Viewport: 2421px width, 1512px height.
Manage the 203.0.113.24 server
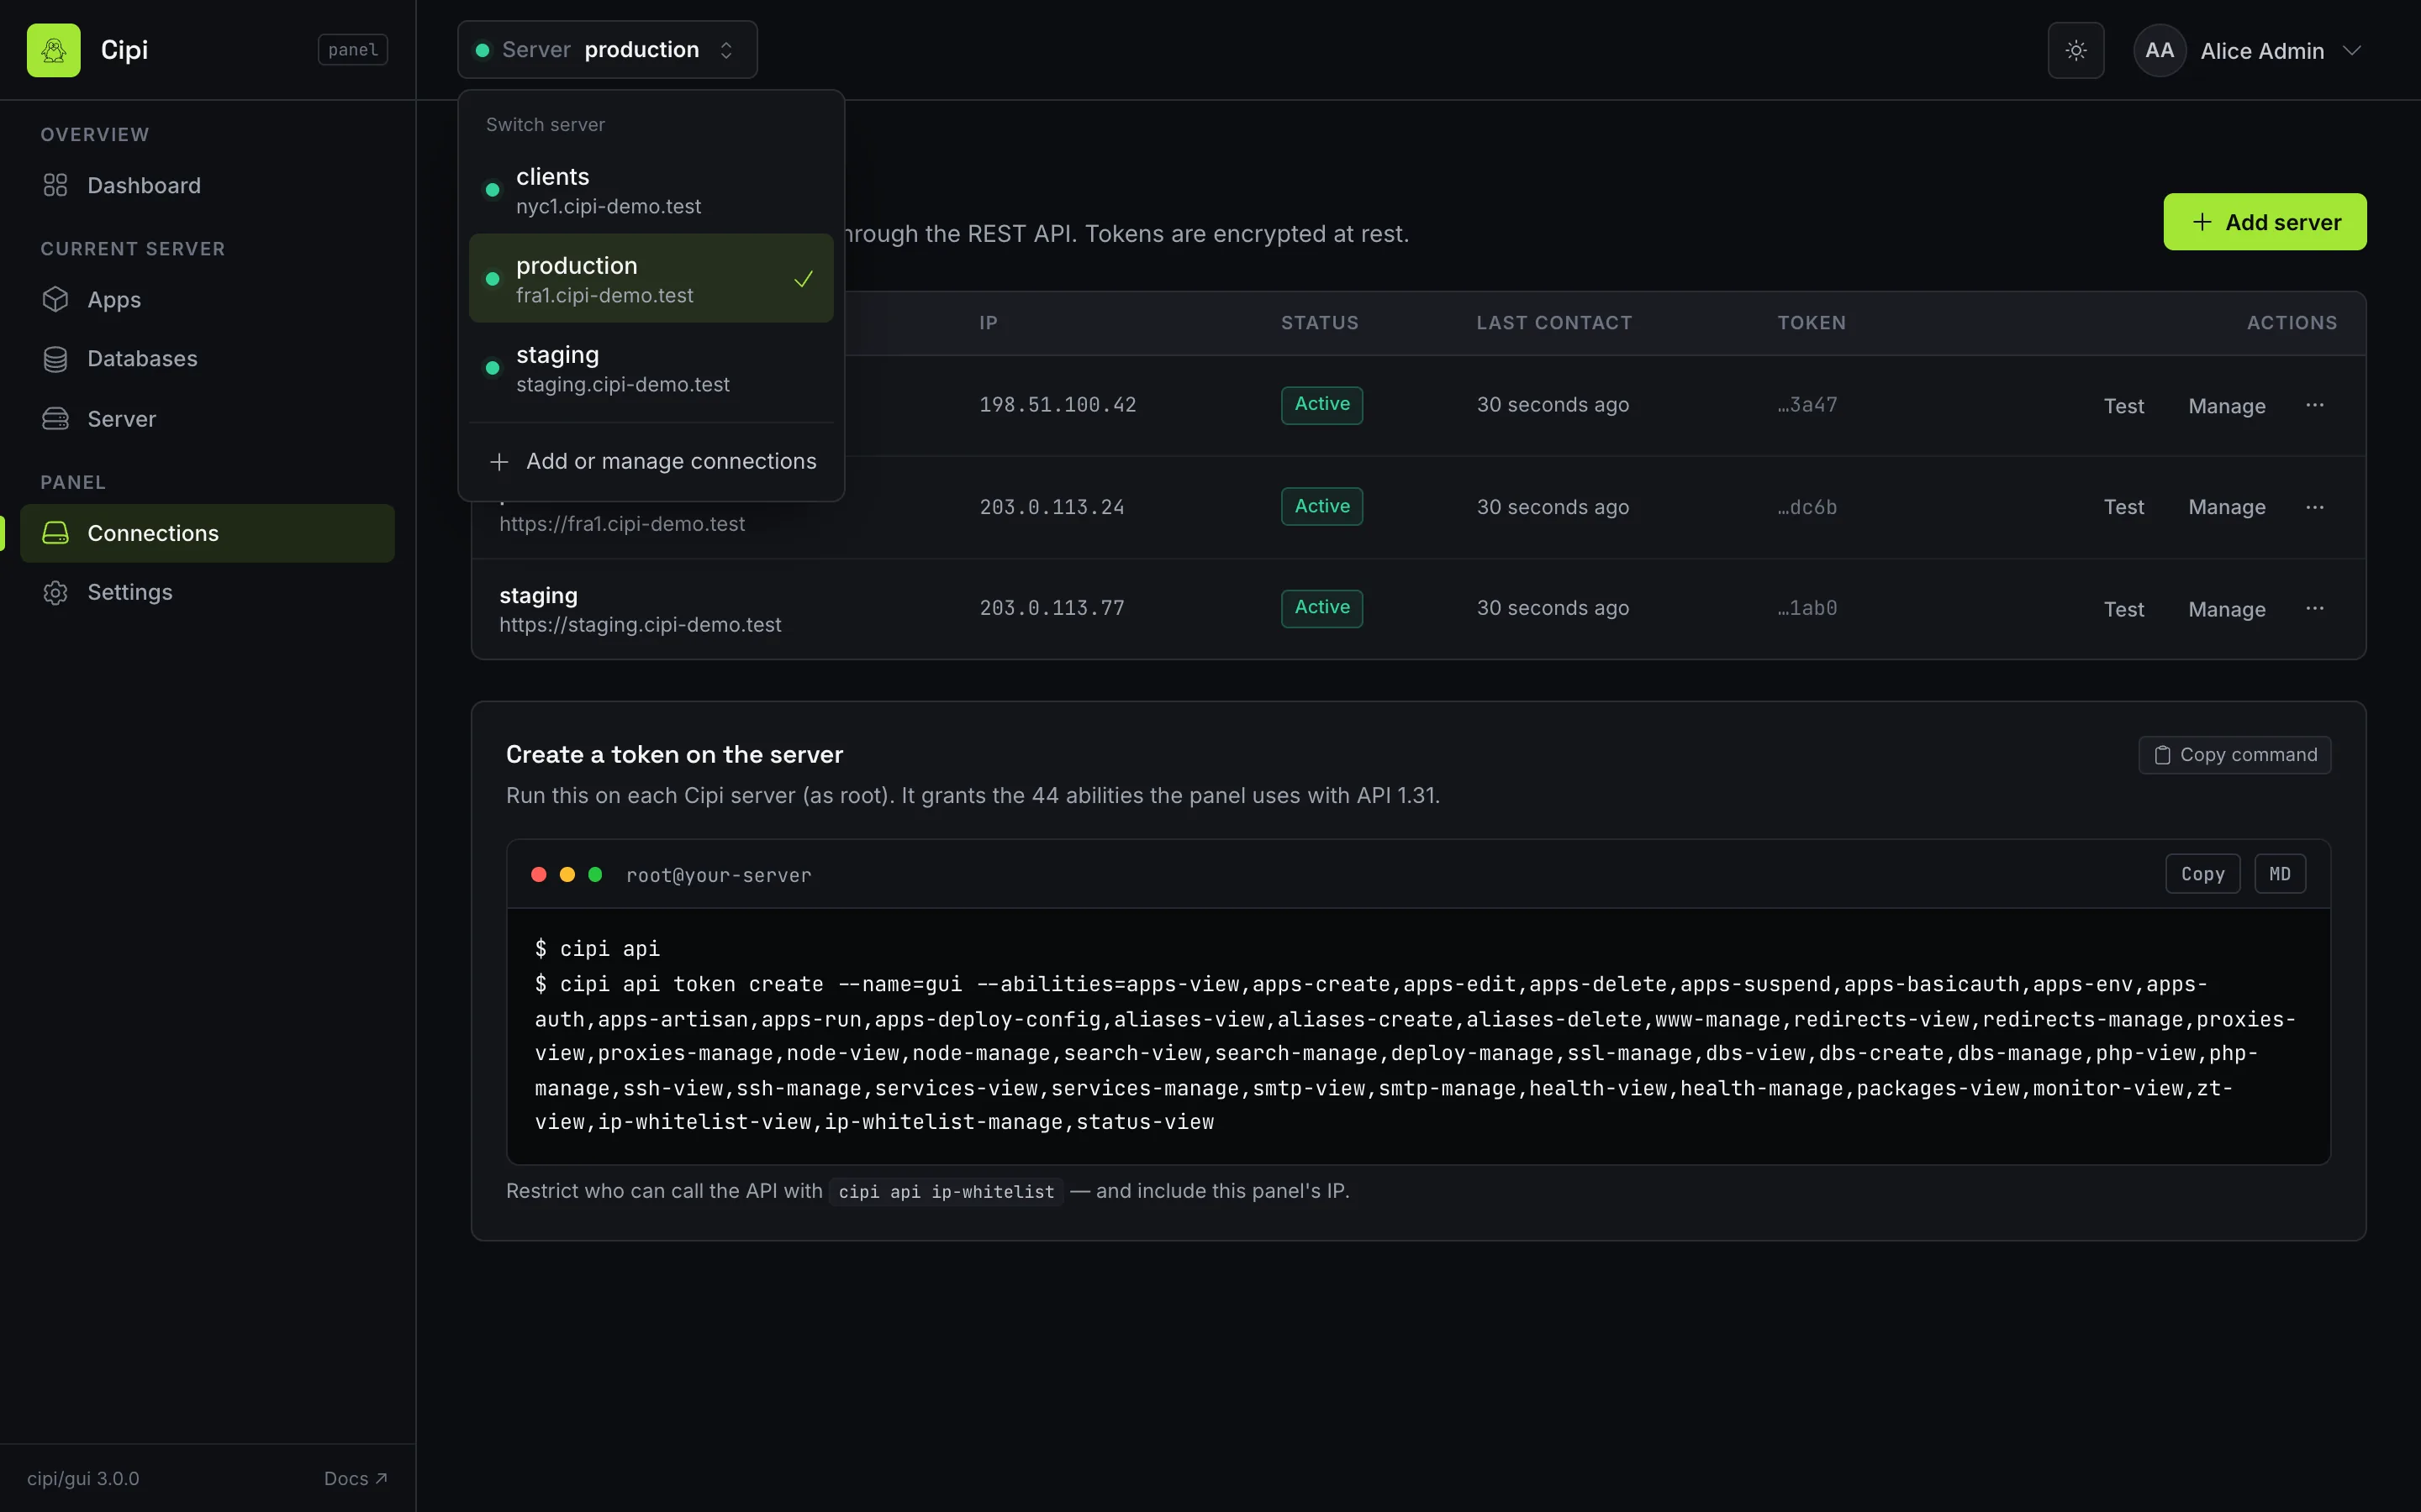(x=2226, y=507)
